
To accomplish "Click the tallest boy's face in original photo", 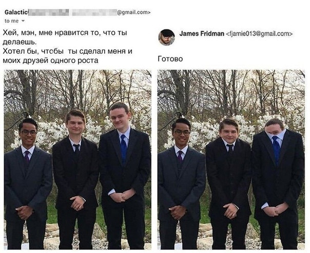I will click(x=120, y=117).
